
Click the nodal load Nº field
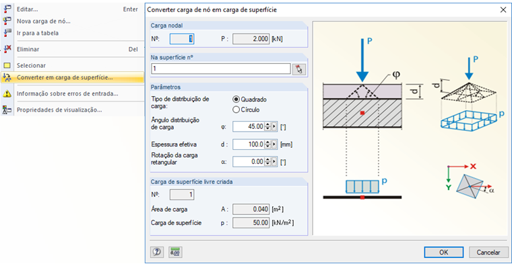point(182,39)
